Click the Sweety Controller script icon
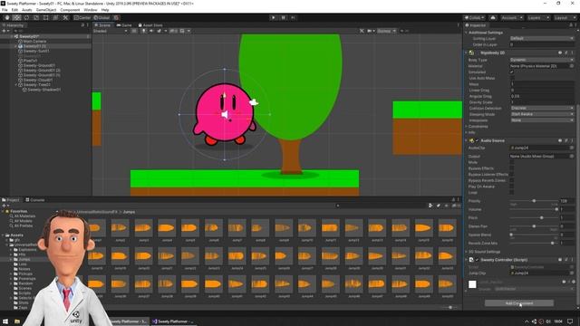580x326 pixels. 471,260
